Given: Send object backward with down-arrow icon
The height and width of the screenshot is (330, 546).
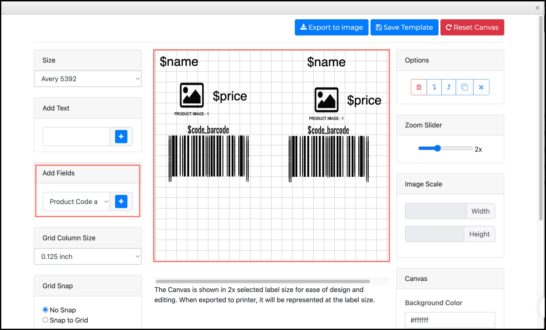Looking at the screenshot, I should (434, 87).
